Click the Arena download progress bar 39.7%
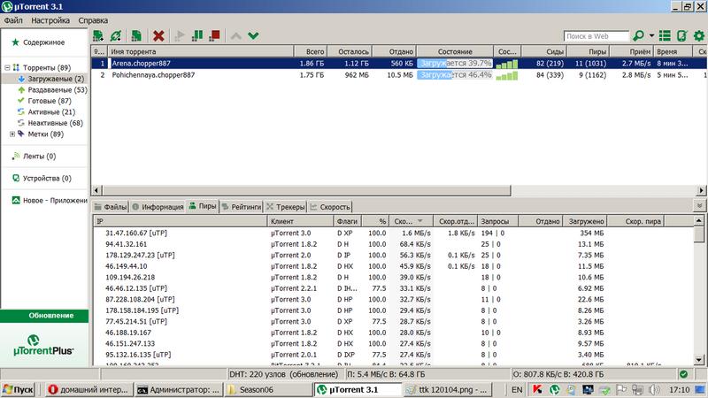The width and height of the screenshot is (708, 398). 455,64
